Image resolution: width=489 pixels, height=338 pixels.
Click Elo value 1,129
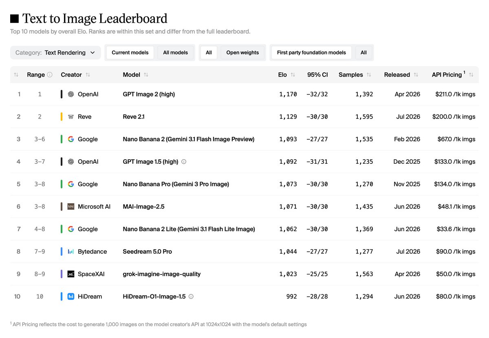point(288,116)
